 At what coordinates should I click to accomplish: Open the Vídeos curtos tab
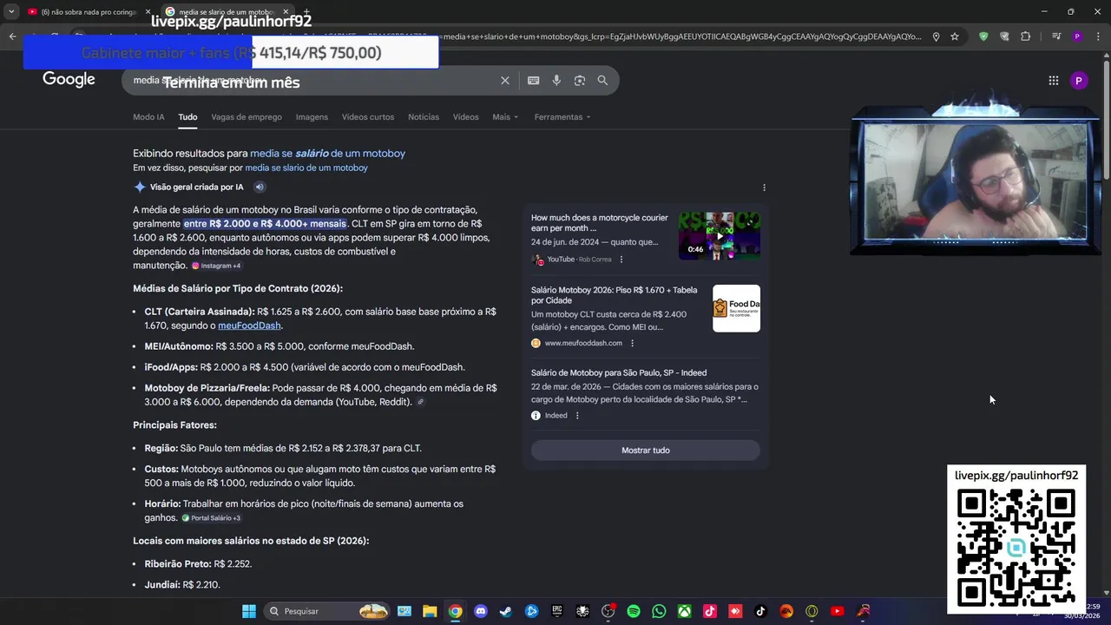[x=368, y=117]
